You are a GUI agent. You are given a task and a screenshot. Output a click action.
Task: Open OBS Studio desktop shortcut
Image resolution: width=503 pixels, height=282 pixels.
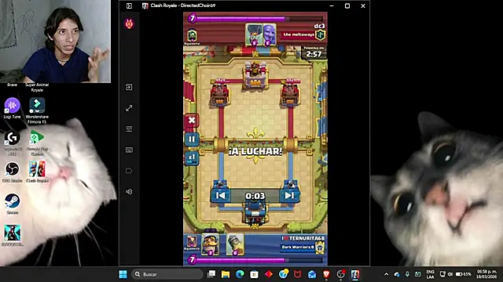pyautogui.click(x=13, y=172)
